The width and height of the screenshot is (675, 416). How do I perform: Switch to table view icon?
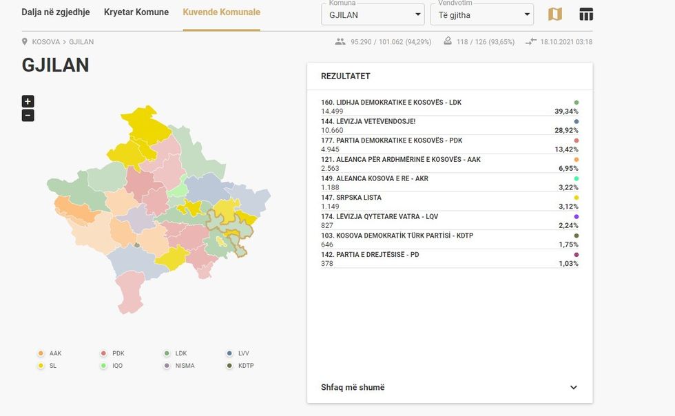coord(586,14)
